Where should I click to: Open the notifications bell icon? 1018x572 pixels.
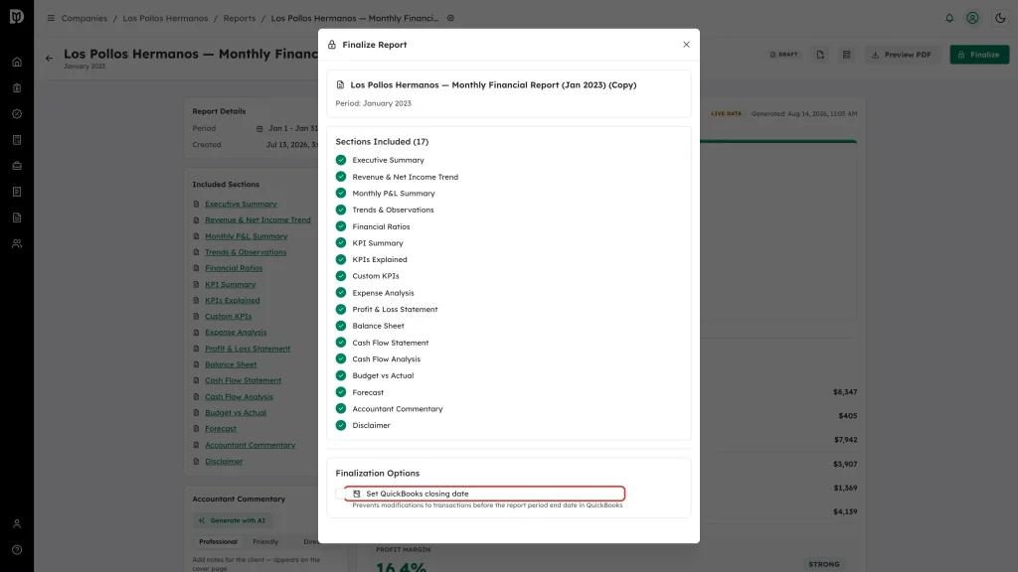pos(949,18)
